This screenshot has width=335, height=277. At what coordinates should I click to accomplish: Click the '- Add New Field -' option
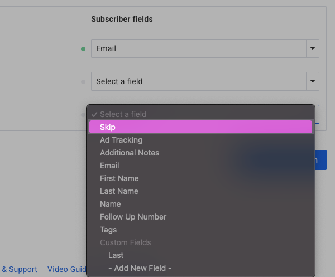[x=140, y=268]
